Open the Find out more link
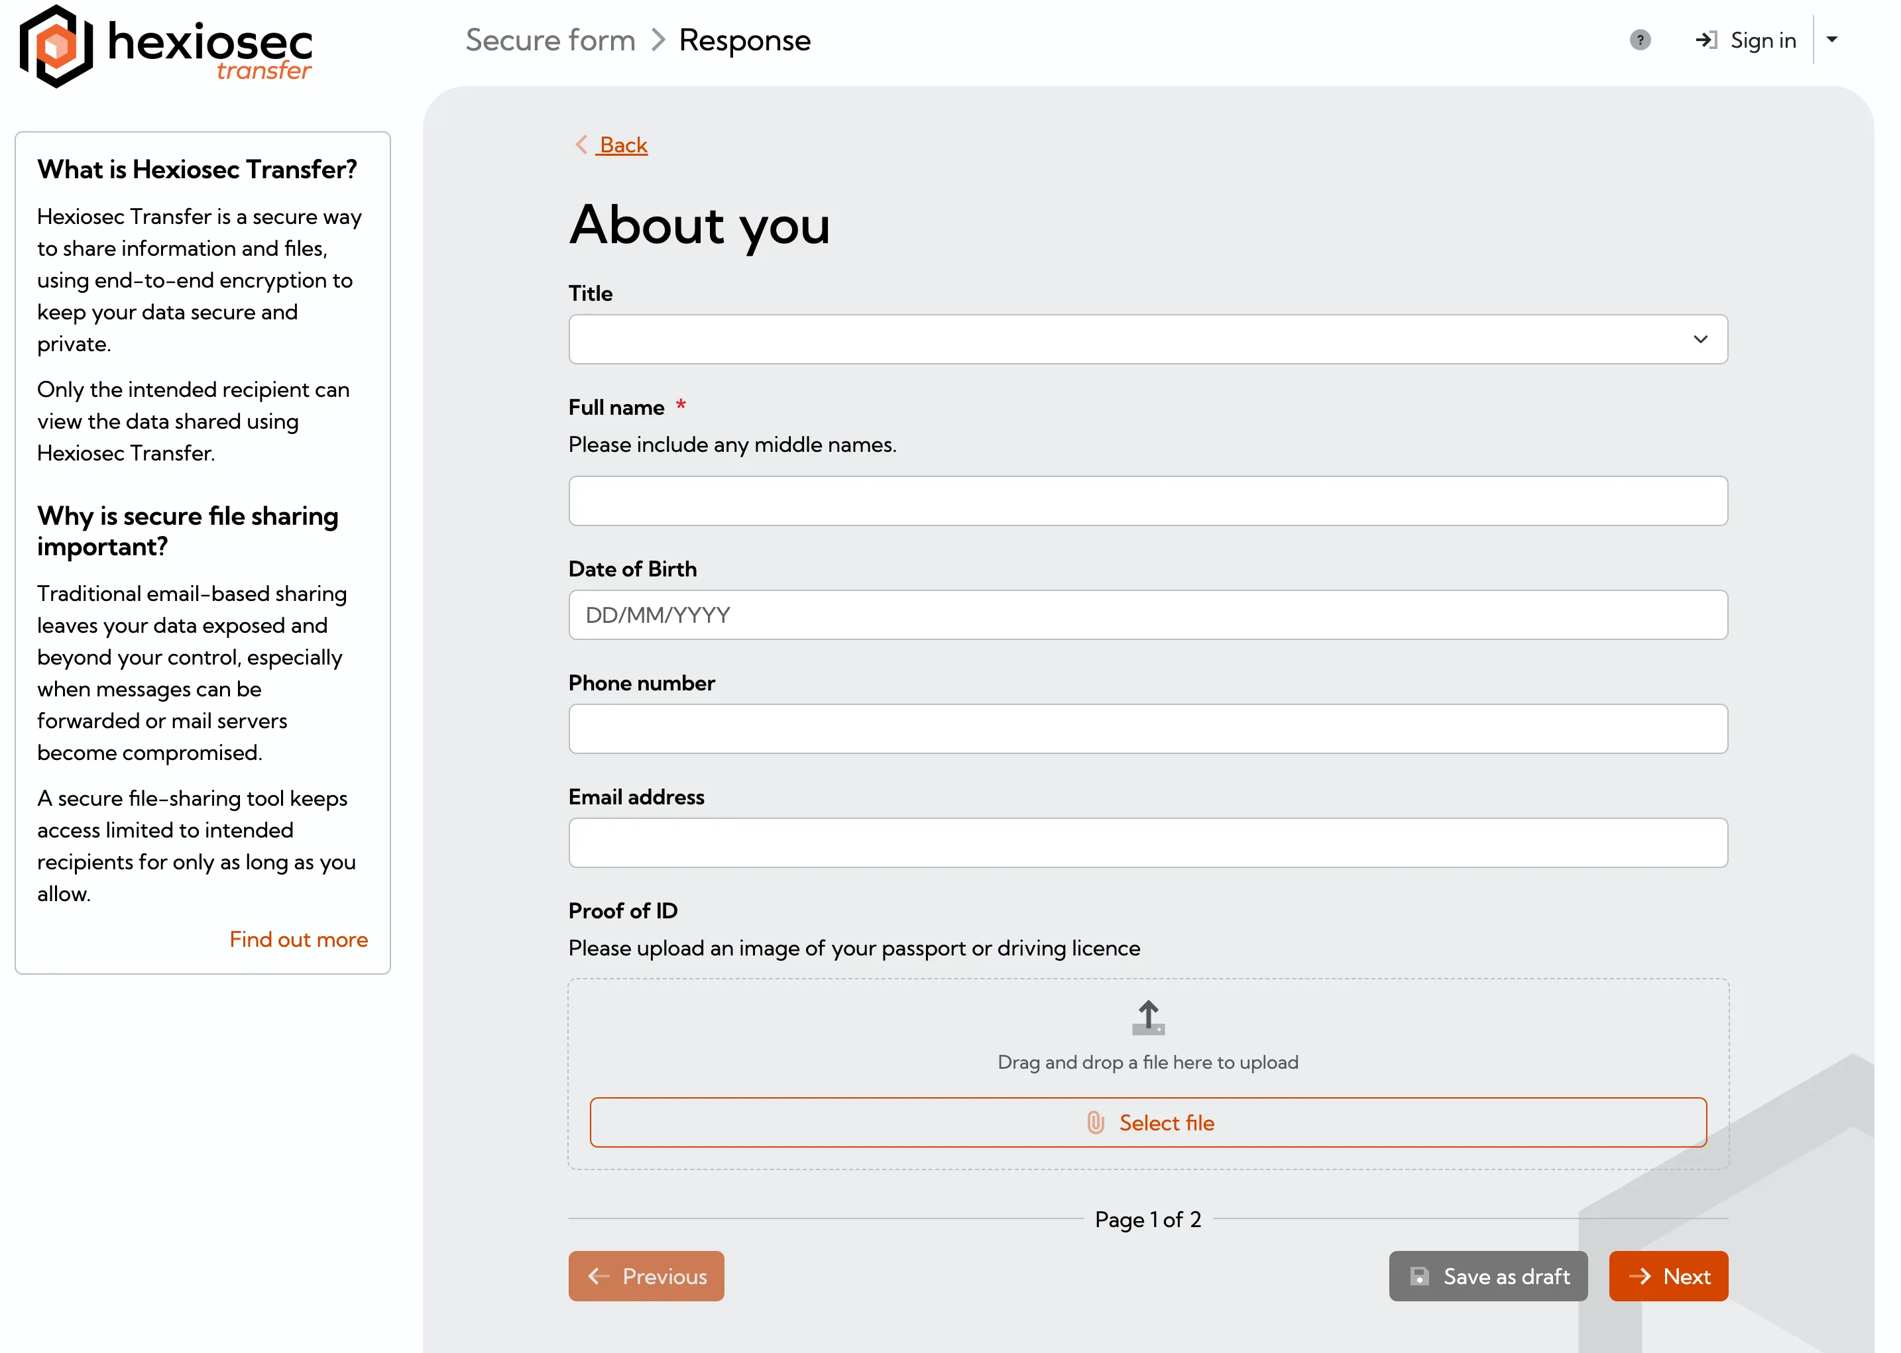 click(298, 939)
